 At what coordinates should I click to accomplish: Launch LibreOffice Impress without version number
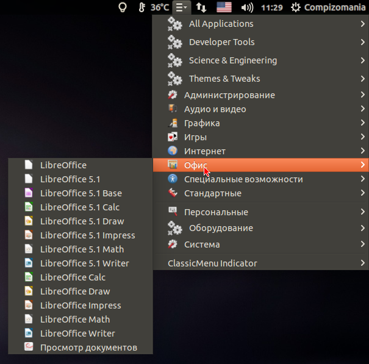click(x=81, y=305)
